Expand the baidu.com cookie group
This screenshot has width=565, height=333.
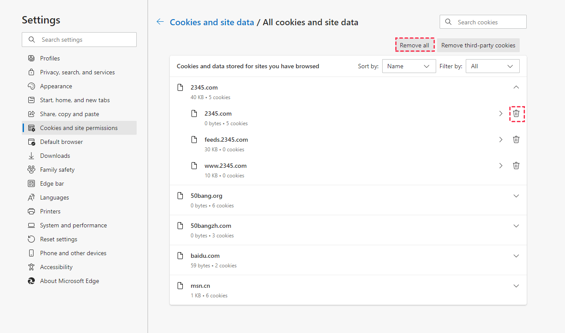(x=516, y=256)
